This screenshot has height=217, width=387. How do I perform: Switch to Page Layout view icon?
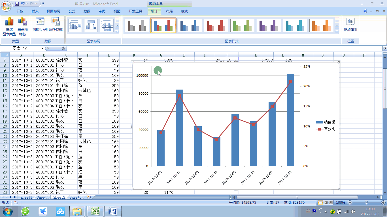pos(326,203)
